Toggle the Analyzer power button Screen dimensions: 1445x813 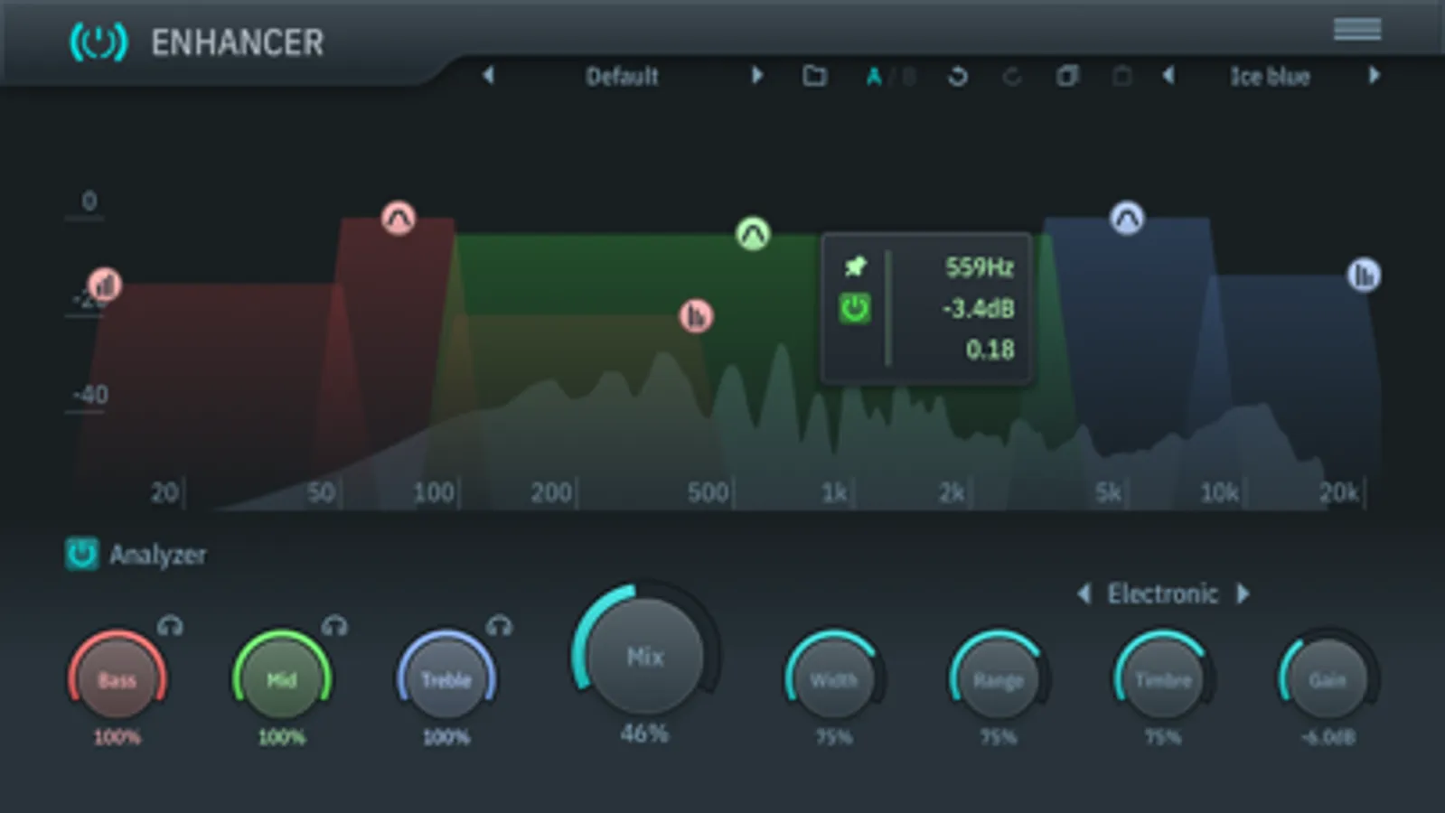[81, 554]
